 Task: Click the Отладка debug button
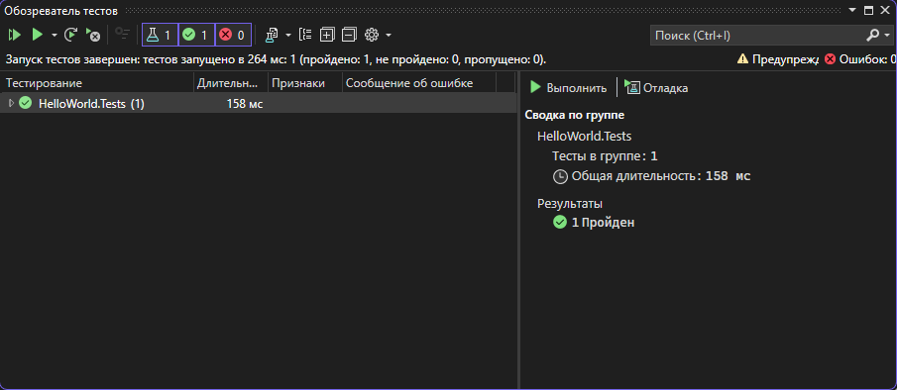(x=656, y=88)
